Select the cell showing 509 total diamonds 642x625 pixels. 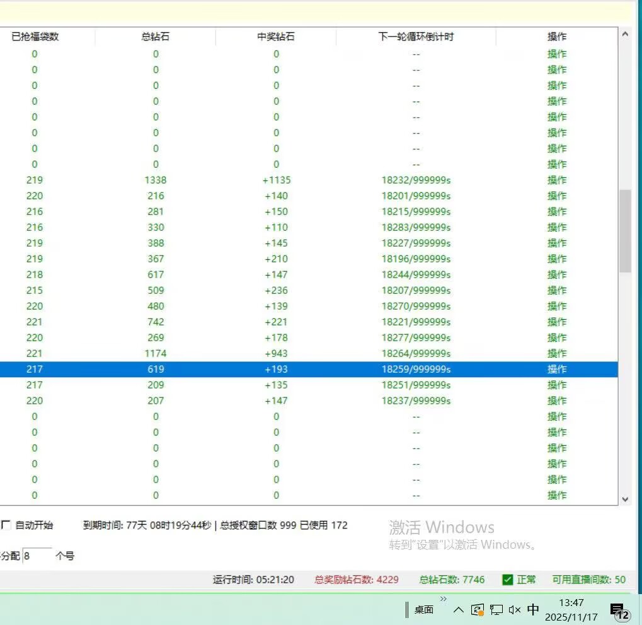tap(156, 291)
